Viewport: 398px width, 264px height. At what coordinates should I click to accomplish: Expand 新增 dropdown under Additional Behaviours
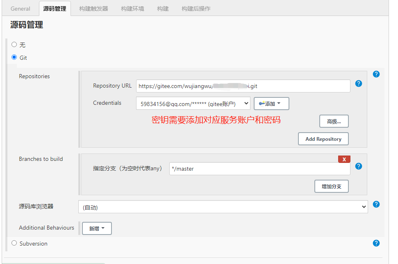click(x=97, y=228)
